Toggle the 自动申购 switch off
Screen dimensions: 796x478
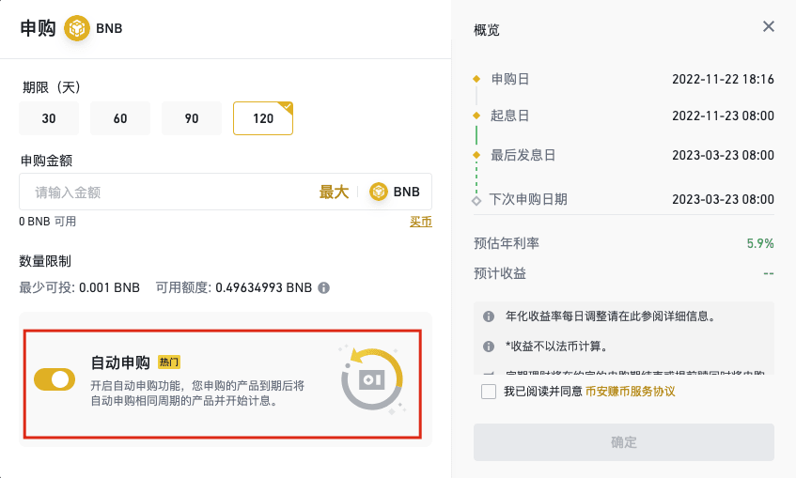pyautogui.click(x=55, y=379)
